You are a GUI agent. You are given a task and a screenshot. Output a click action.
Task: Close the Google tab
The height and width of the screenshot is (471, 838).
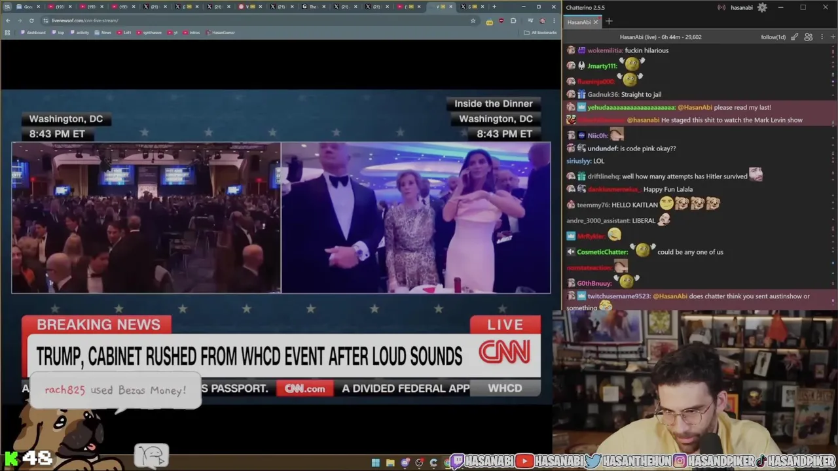pyautogui.click(x=40, y=7)
